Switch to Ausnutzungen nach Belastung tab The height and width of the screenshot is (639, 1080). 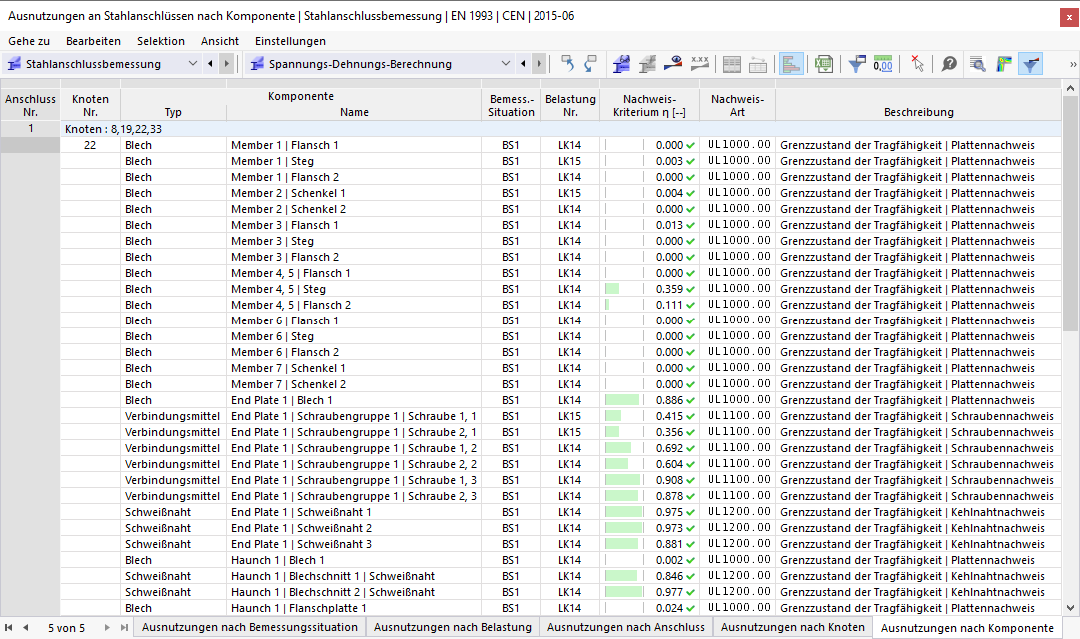click(453, 627)
